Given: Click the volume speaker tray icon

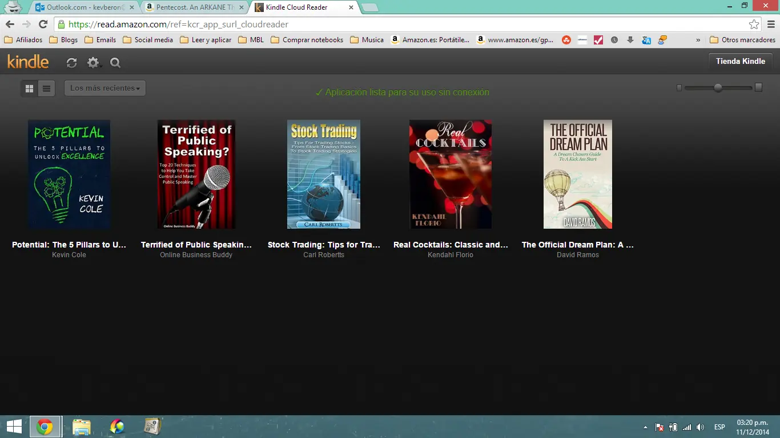Looking at the screenshot, I should 701,427.
